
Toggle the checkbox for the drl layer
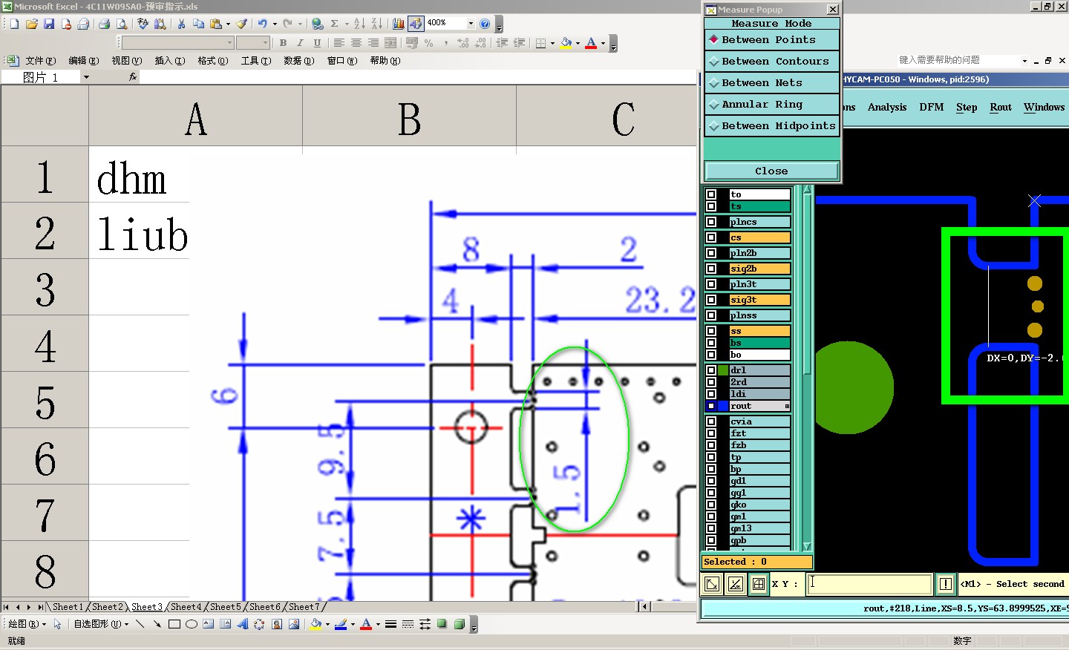coord(711,370)
